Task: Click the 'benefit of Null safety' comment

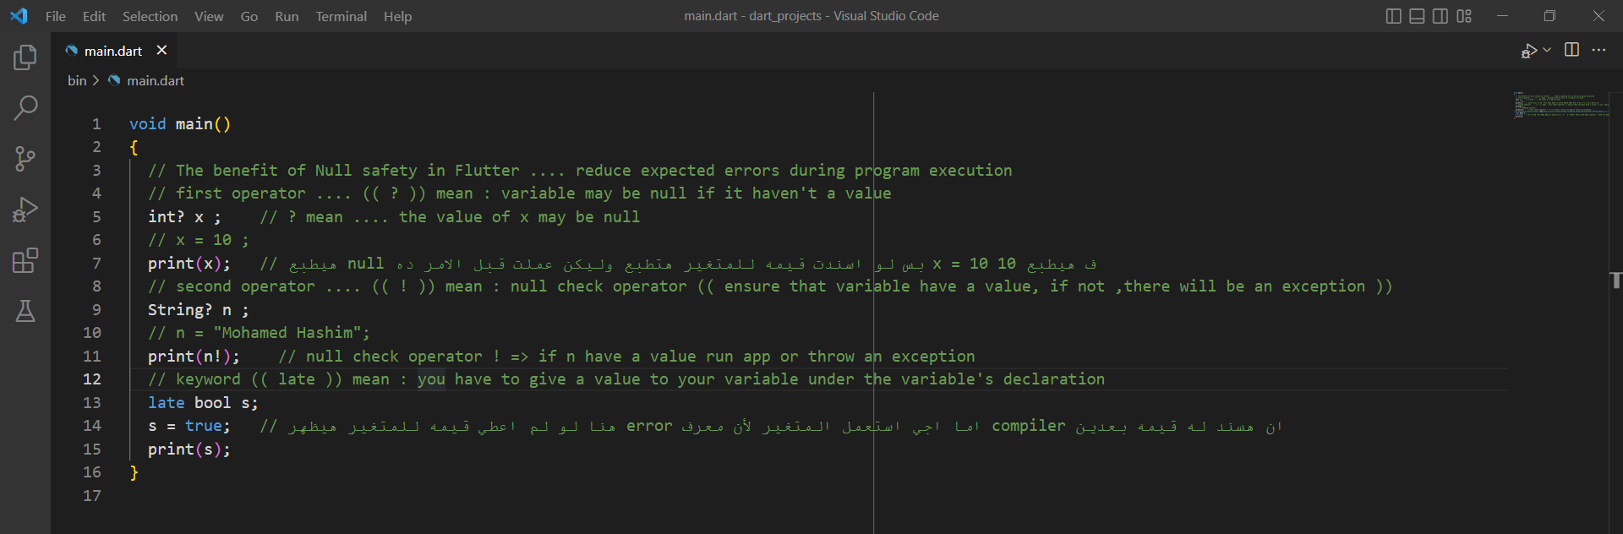Action: 580,170
